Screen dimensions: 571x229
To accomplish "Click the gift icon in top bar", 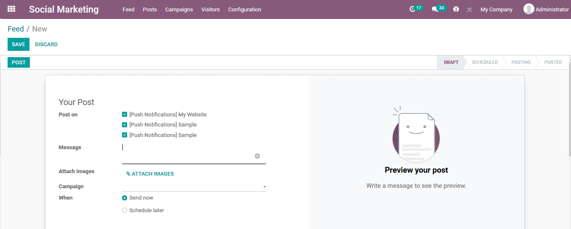I will click(x=456, y=9).
